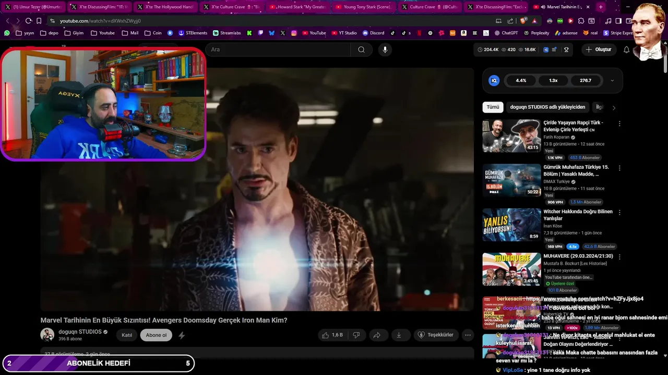
Task: Open the Coin bookmarks folder
Action: 153,33
